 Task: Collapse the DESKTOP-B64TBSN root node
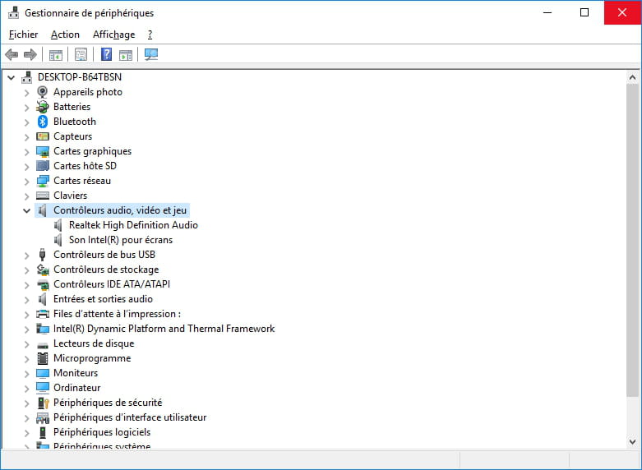coord(12,77)
